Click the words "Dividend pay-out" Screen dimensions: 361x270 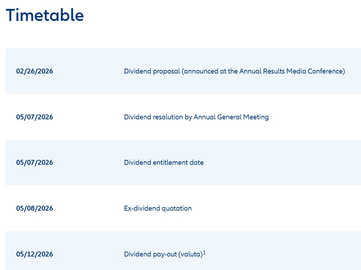click(150, 254)
